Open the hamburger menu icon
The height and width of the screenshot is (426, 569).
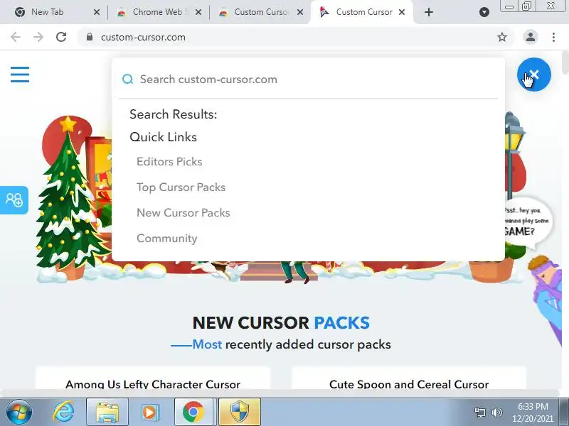pyautogui.click(x=20, y=75)
